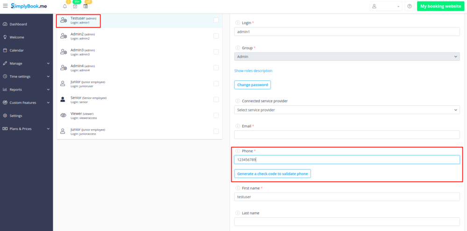Open the calendar icon in top header

(x=86, y=7)
